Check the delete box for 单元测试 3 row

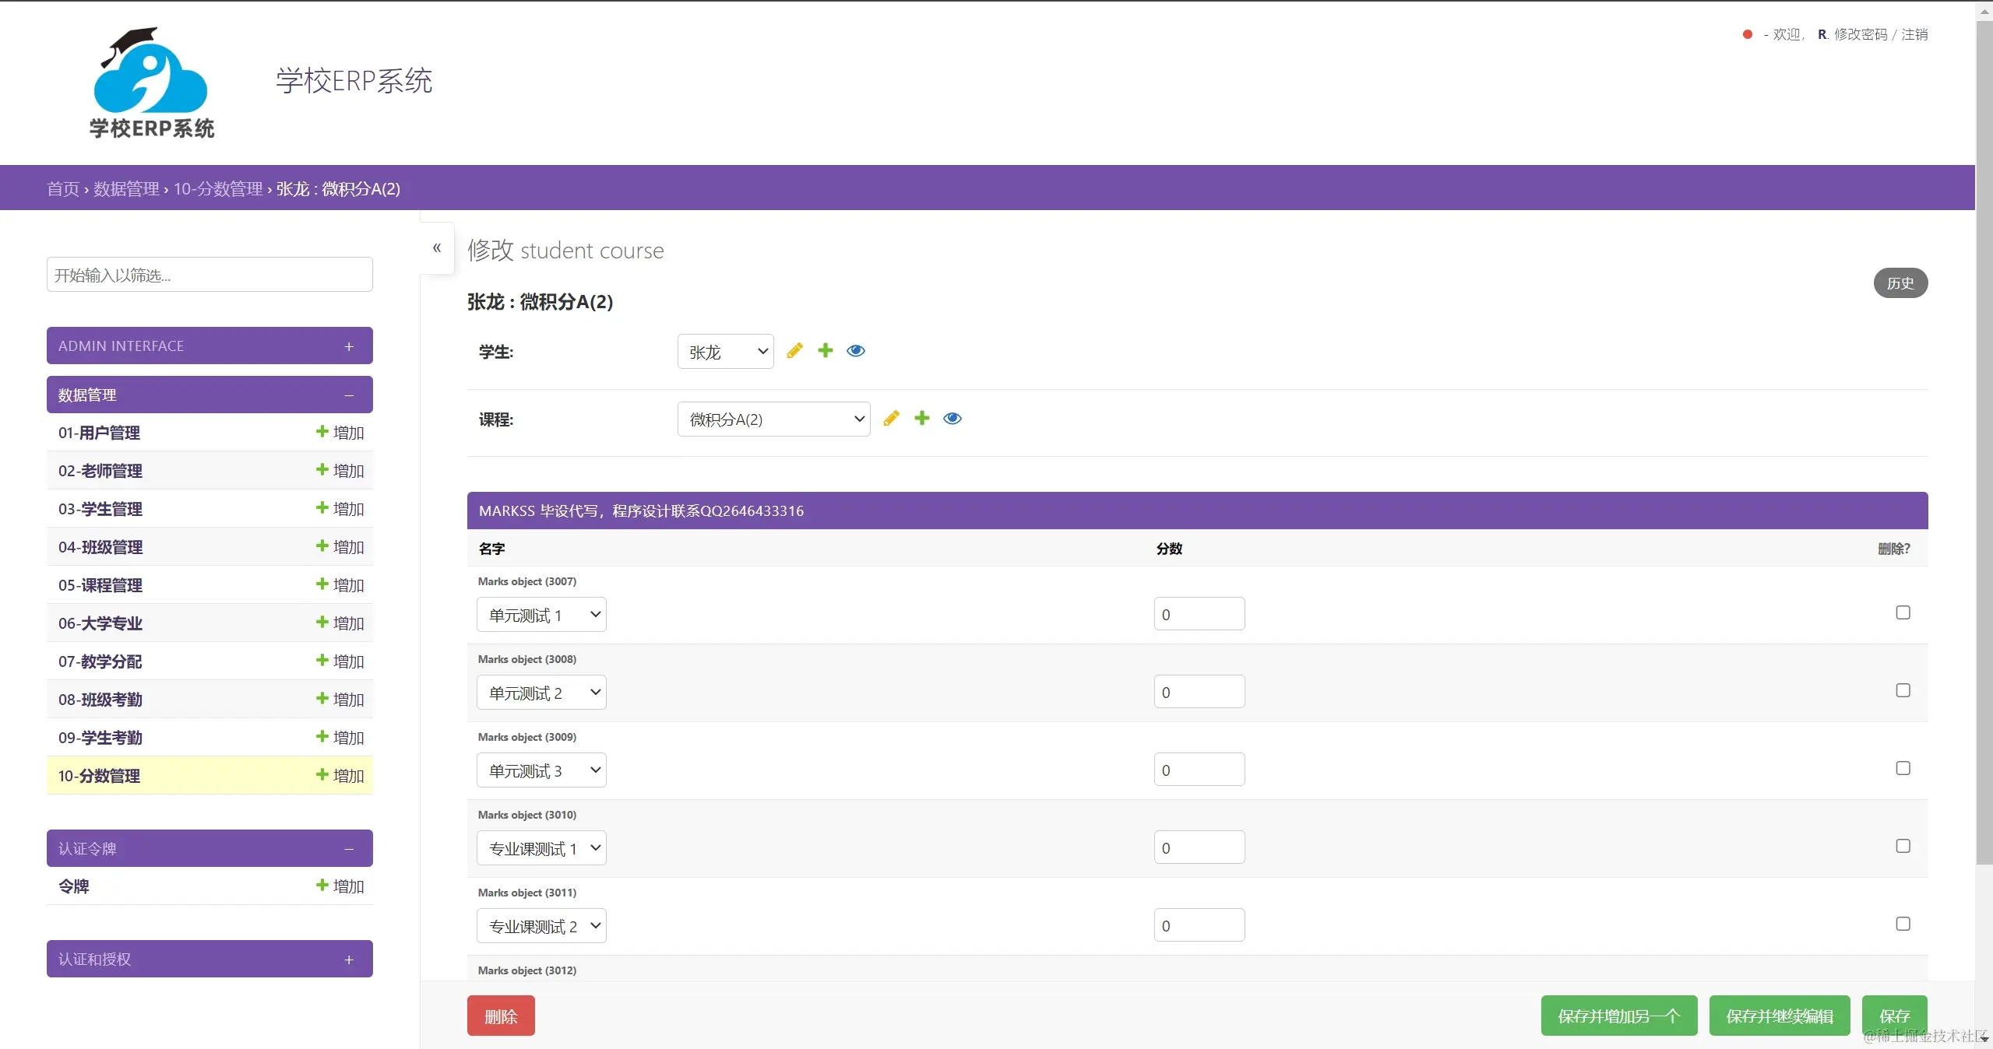1903,769
